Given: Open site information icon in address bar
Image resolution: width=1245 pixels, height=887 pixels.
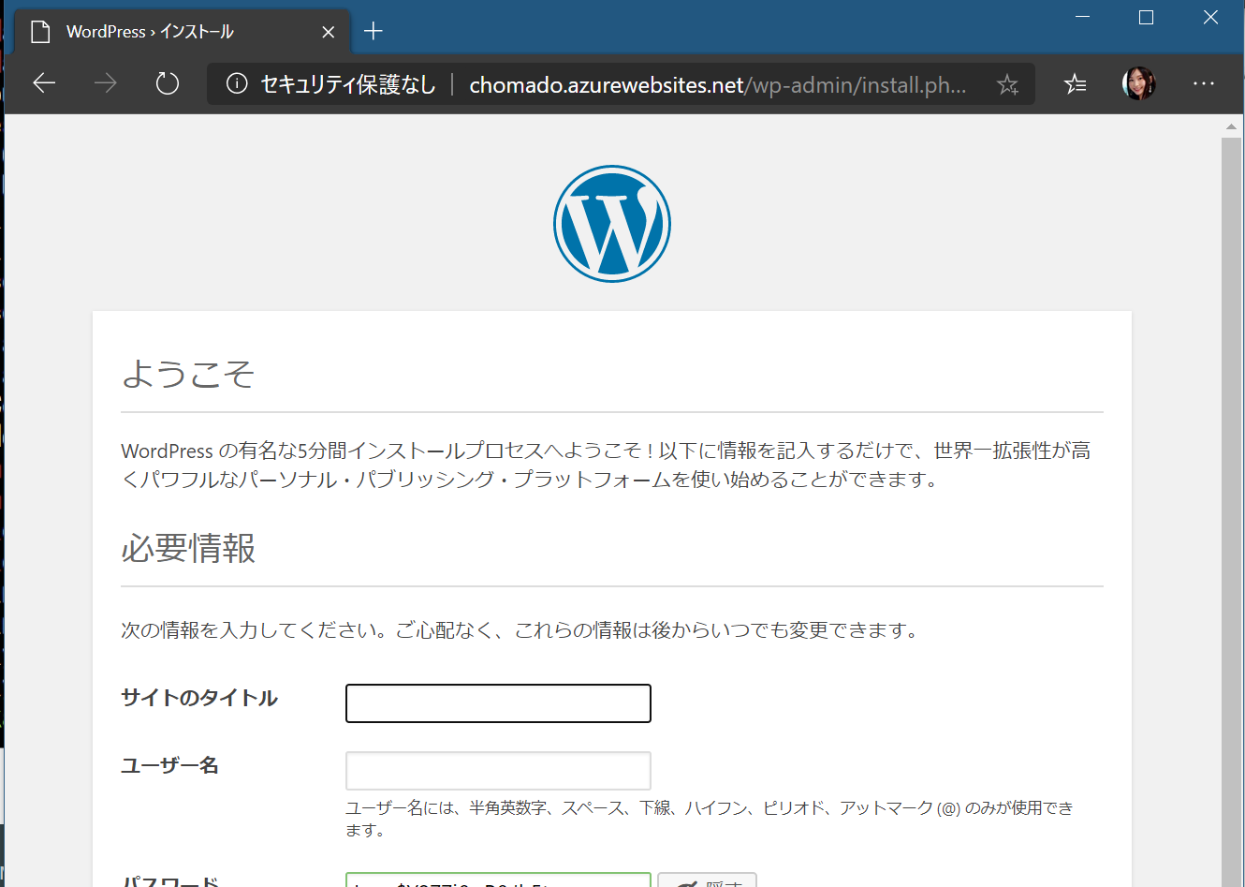Looking at the screenshot, I should [237, 84].
